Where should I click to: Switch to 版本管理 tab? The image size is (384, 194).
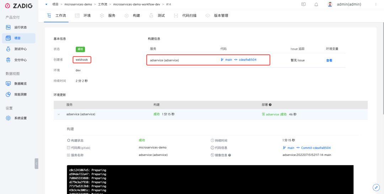click(x=217, y=16)
